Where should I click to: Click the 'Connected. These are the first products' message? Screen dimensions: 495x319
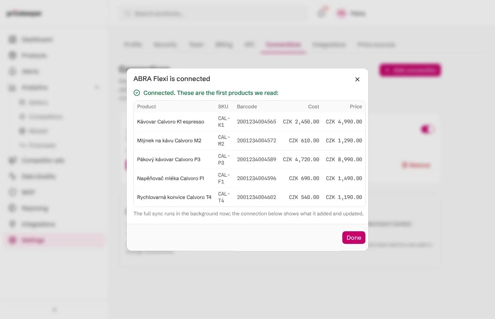click(211, 93)
